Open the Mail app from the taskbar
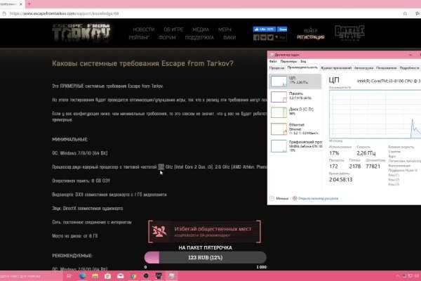The width and height of the screenshot is (421, 281). click(x=120, y=276)
